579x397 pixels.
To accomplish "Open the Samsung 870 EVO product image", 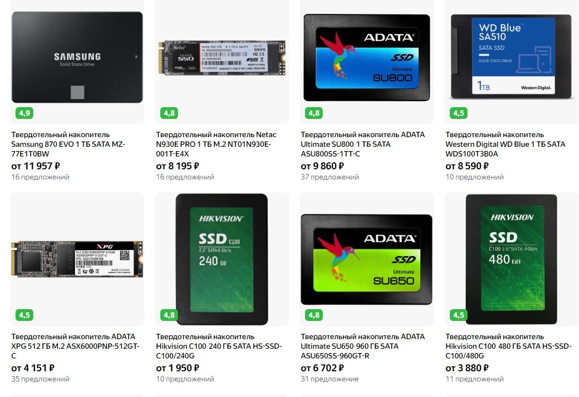I will pos(77,57).
